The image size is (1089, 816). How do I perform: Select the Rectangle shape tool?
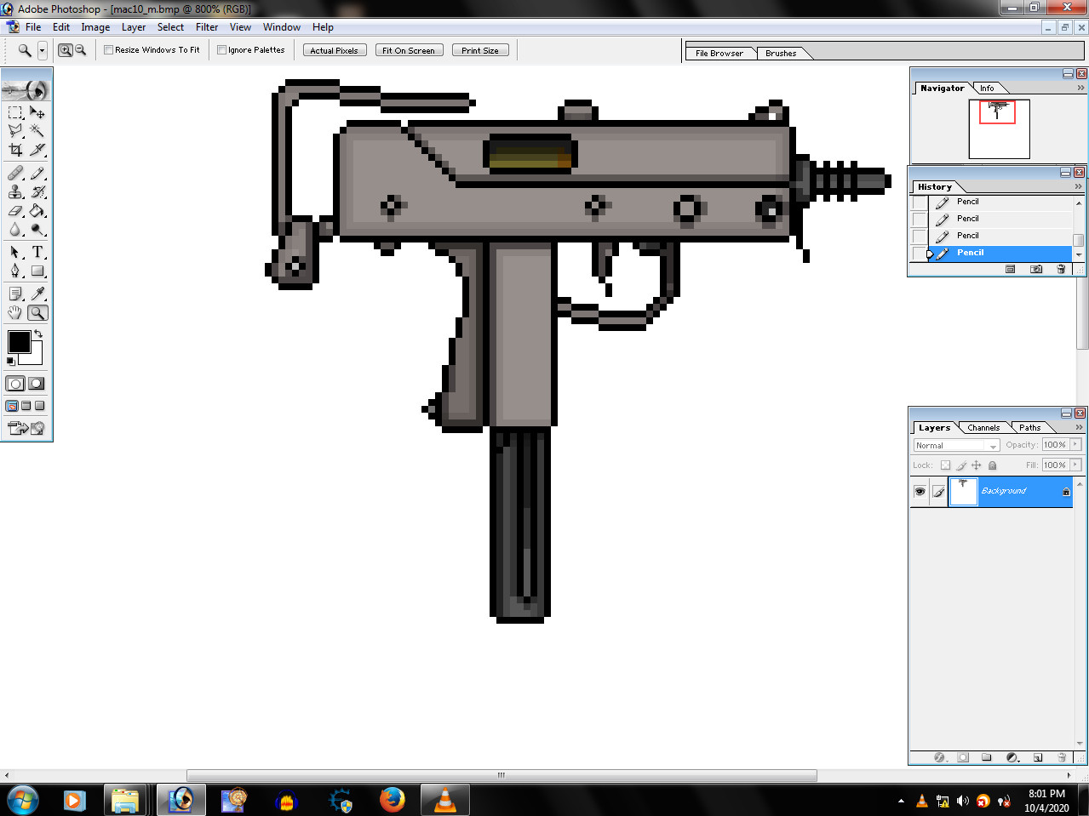(x=37, y=271)
